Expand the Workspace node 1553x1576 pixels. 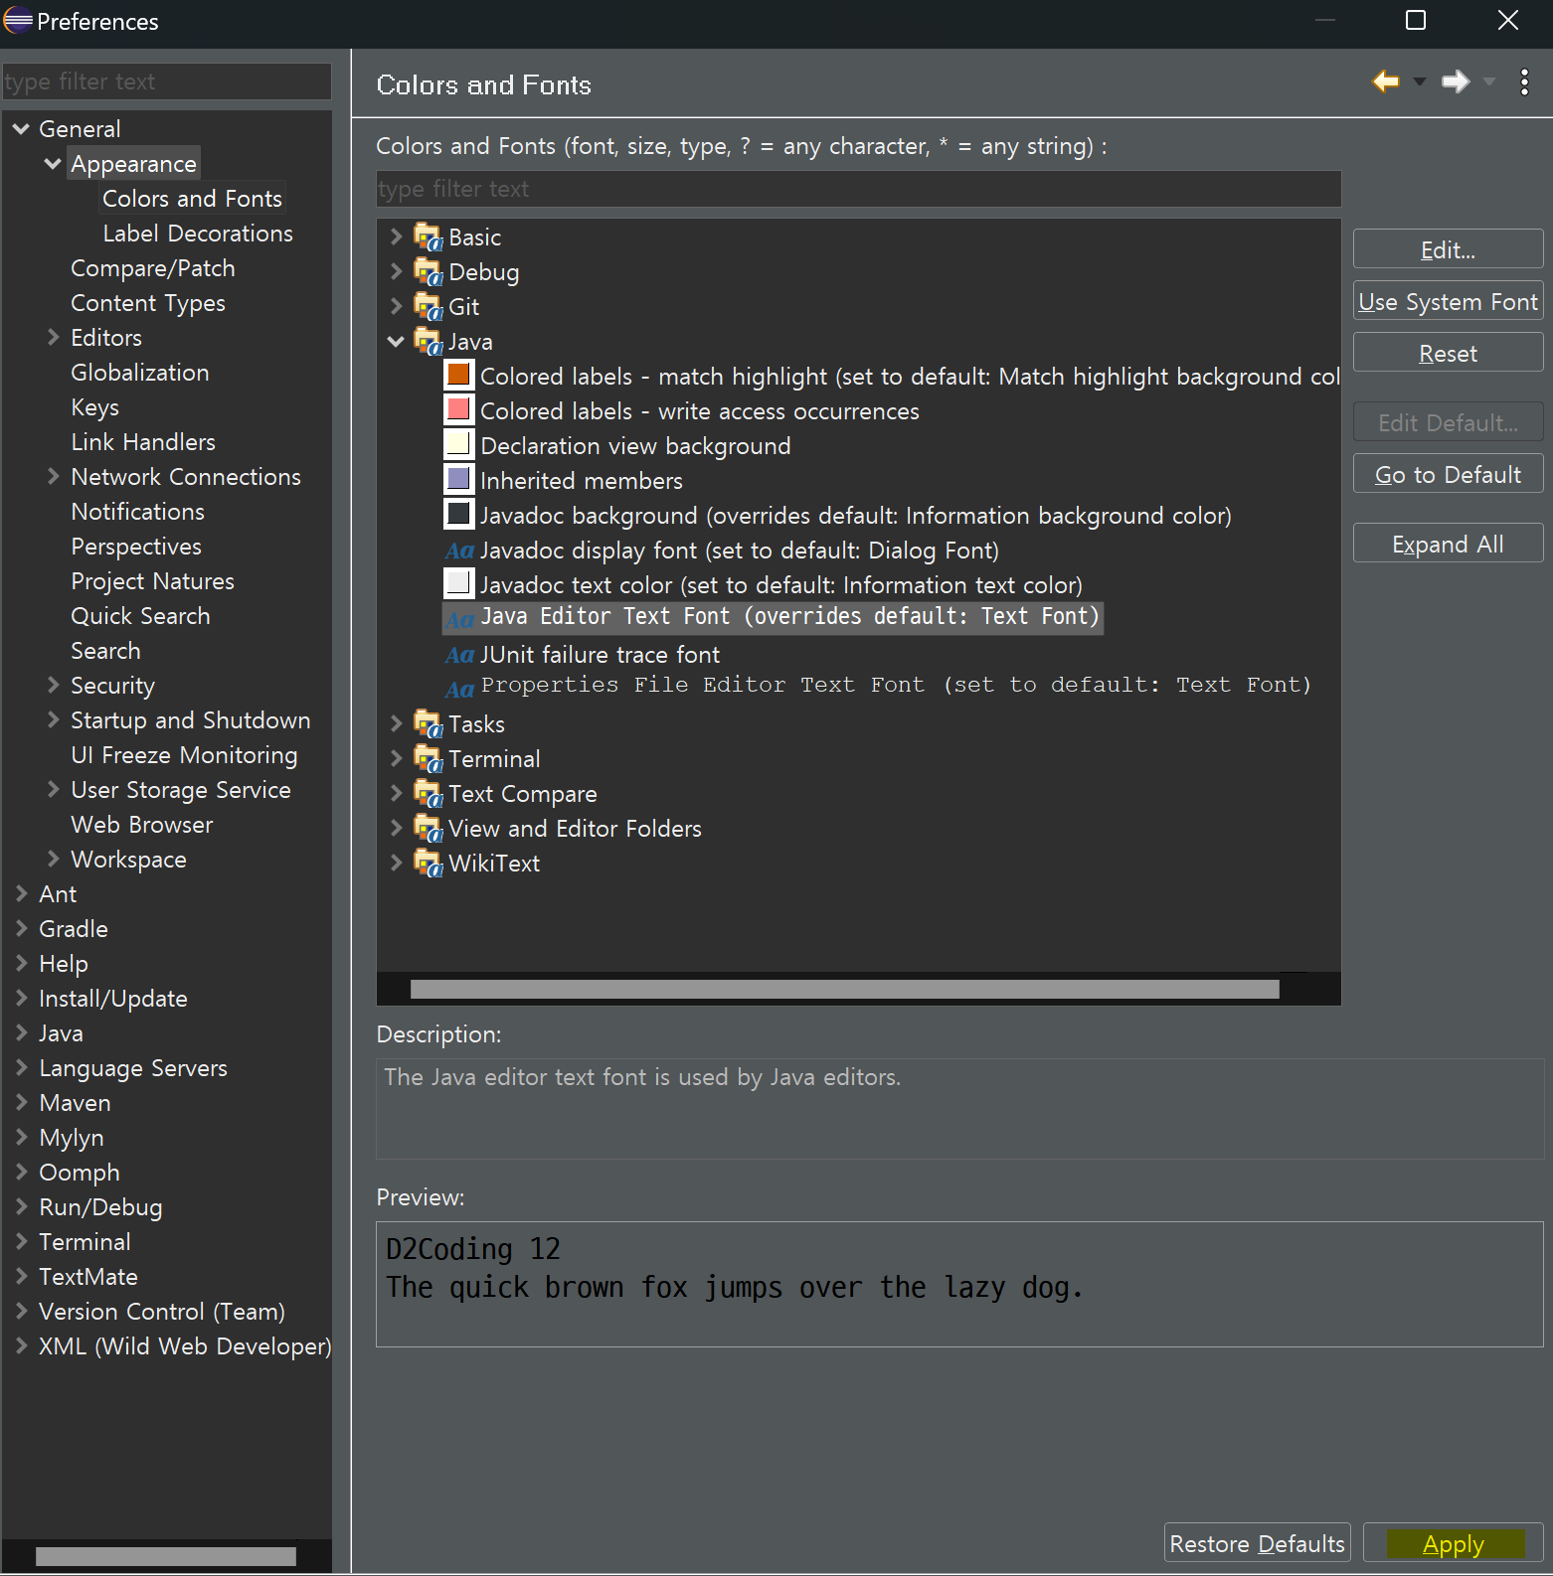pyautogui.click(x=54, y=859)
